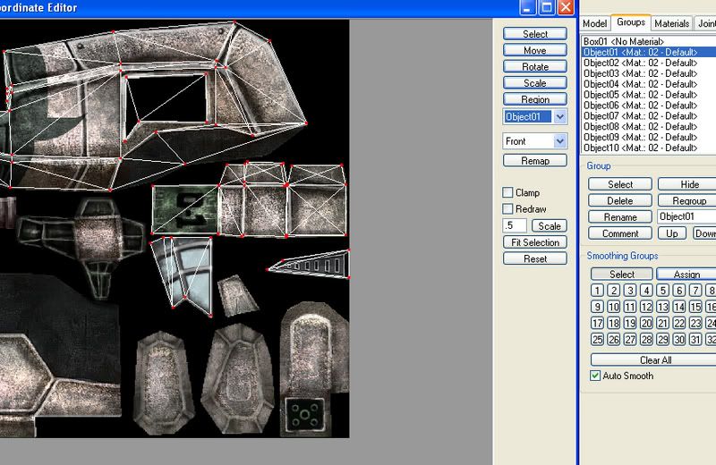The width and height of the screenshot is (716, 465).
Task: Toggle smoothing group 7
Action: [x=695, y=291]
